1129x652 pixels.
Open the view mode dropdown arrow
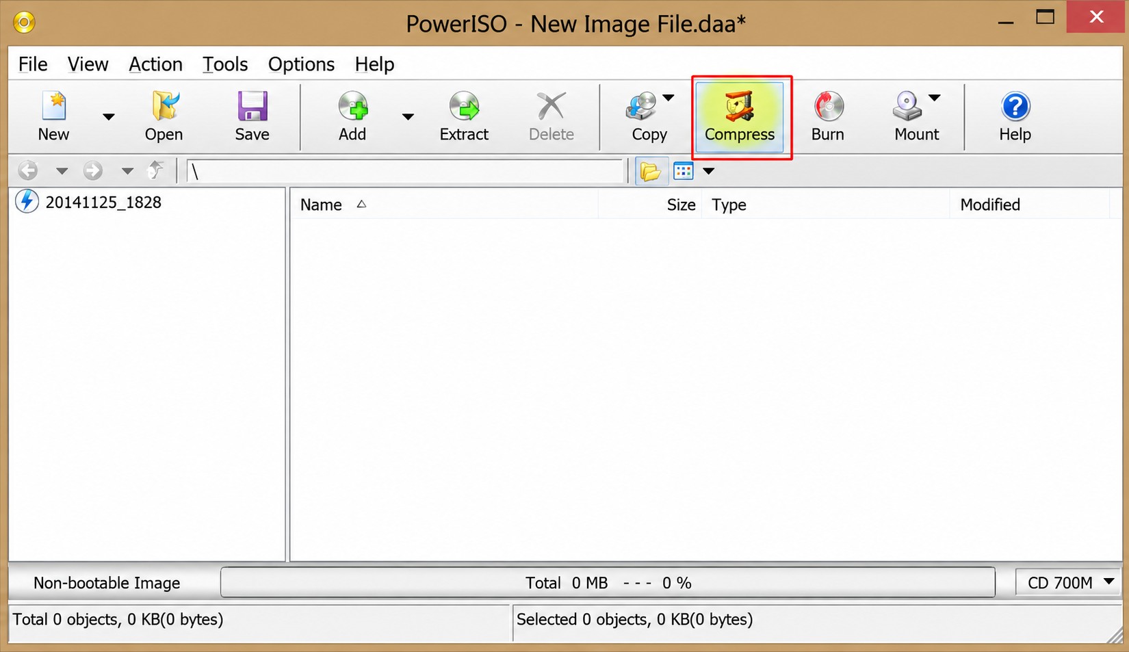[709, 171]
